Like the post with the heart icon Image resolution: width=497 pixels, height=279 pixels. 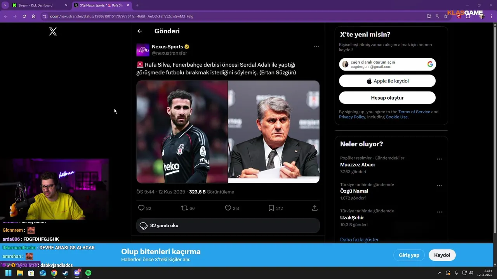[x=228, y=208]
